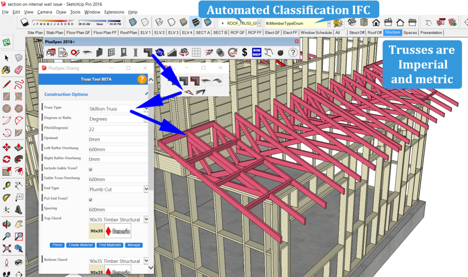Toggle the Shaded With Textures style icon
The width and height of the screenshot is (468, 277).
click(x=196, y=22)
